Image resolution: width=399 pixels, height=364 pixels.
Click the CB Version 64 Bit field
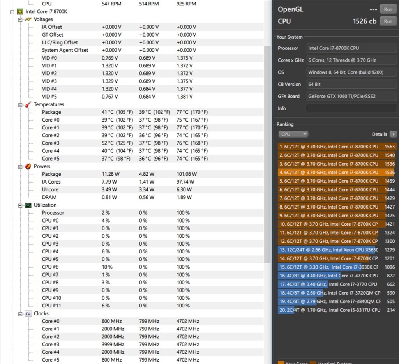(351, 84)
